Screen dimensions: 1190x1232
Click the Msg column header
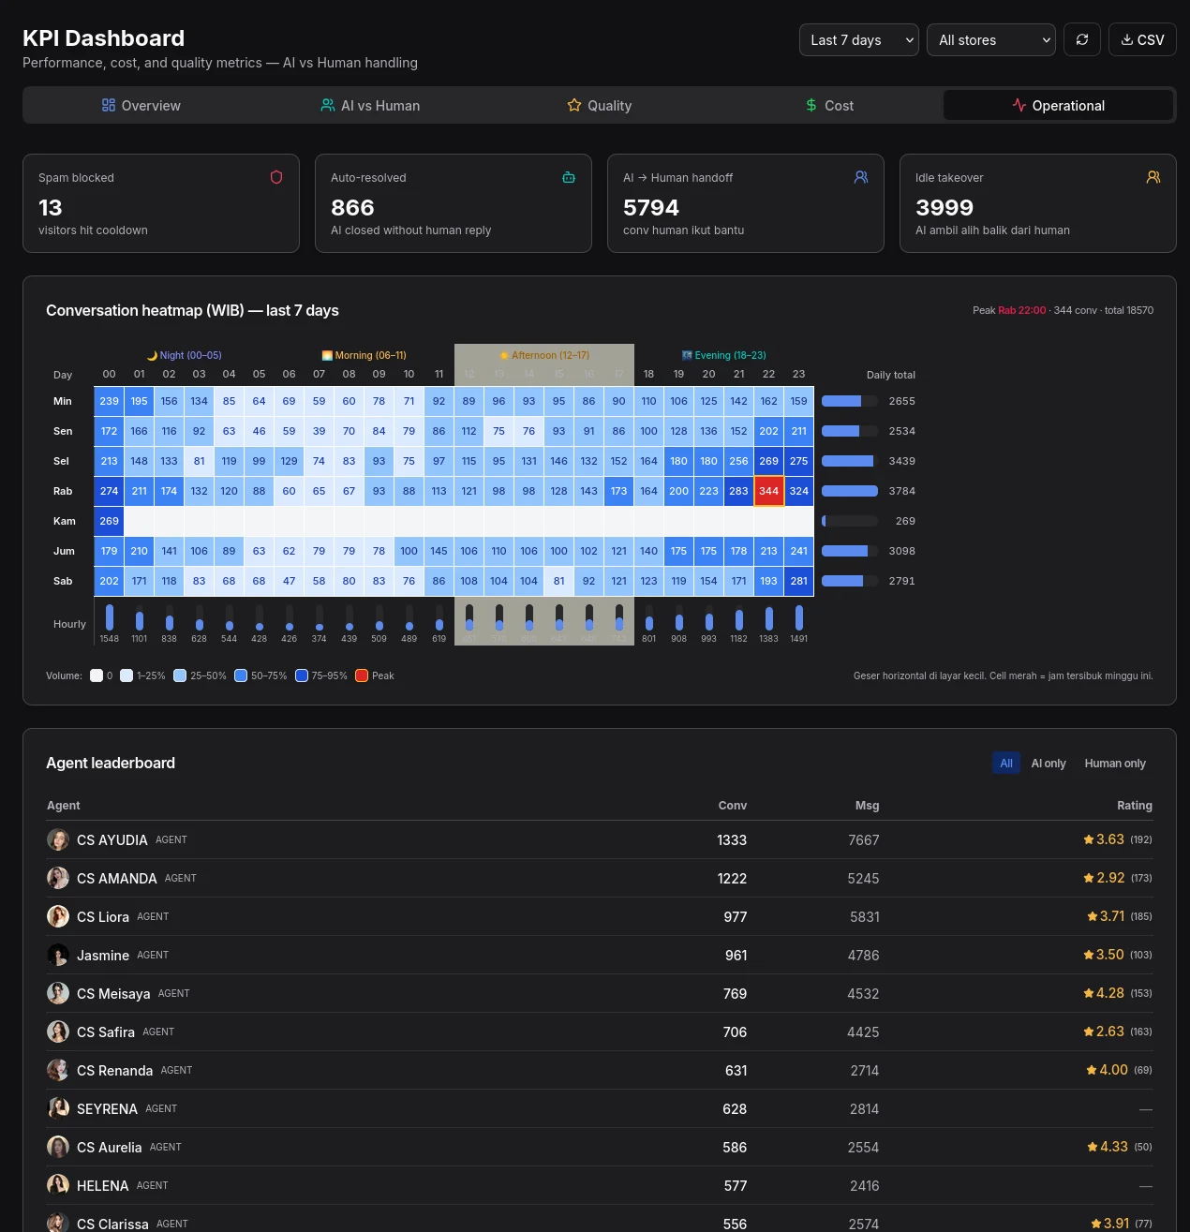pos(868,806)
